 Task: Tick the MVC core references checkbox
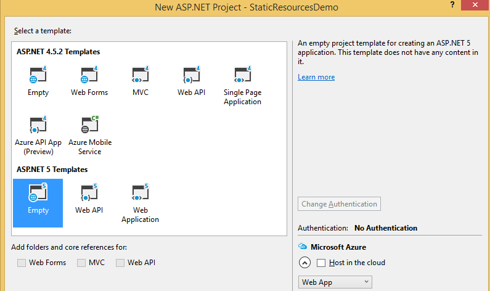[x=82, y=263]
